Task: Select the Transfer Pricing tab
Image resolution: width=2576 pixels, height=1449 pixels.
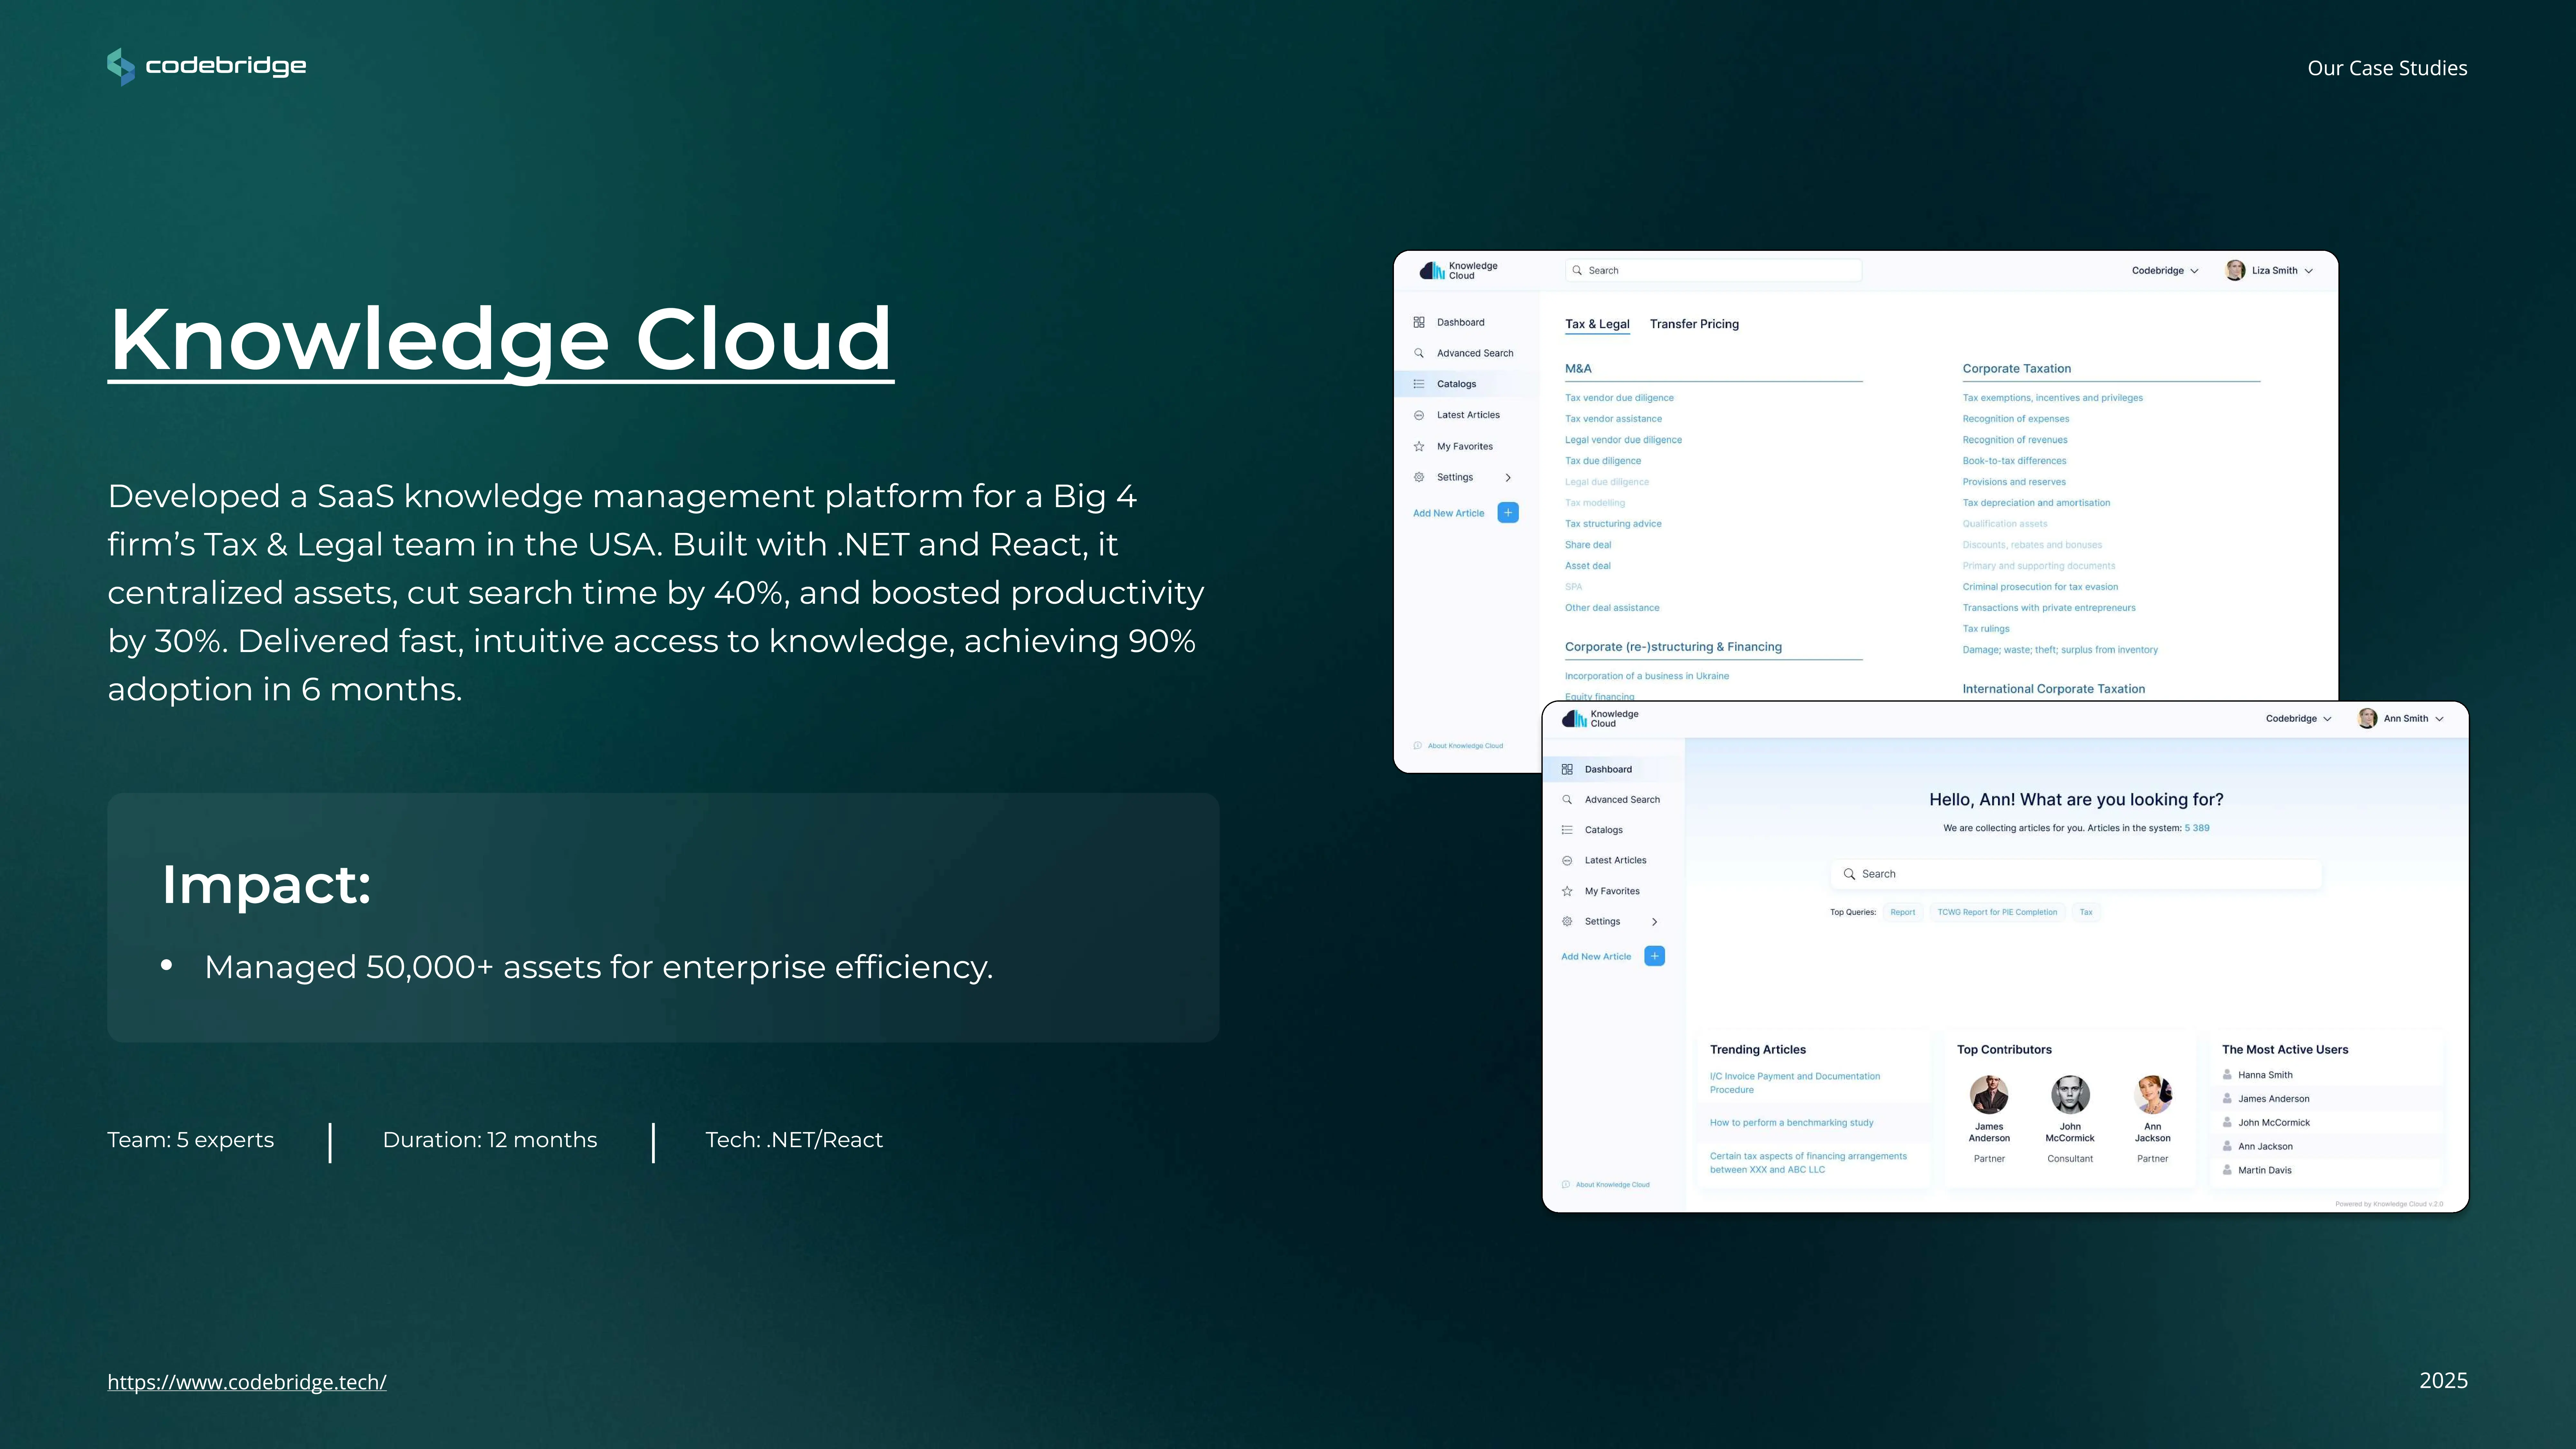Action: click(1694, 324)
